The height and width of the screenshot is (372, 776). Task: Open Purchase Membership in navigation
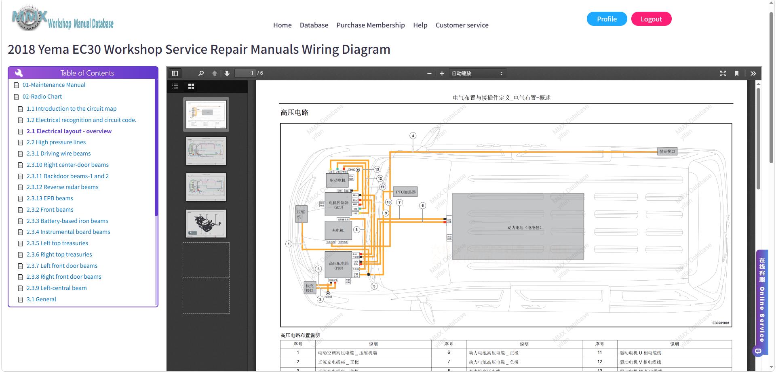point(371,25)
